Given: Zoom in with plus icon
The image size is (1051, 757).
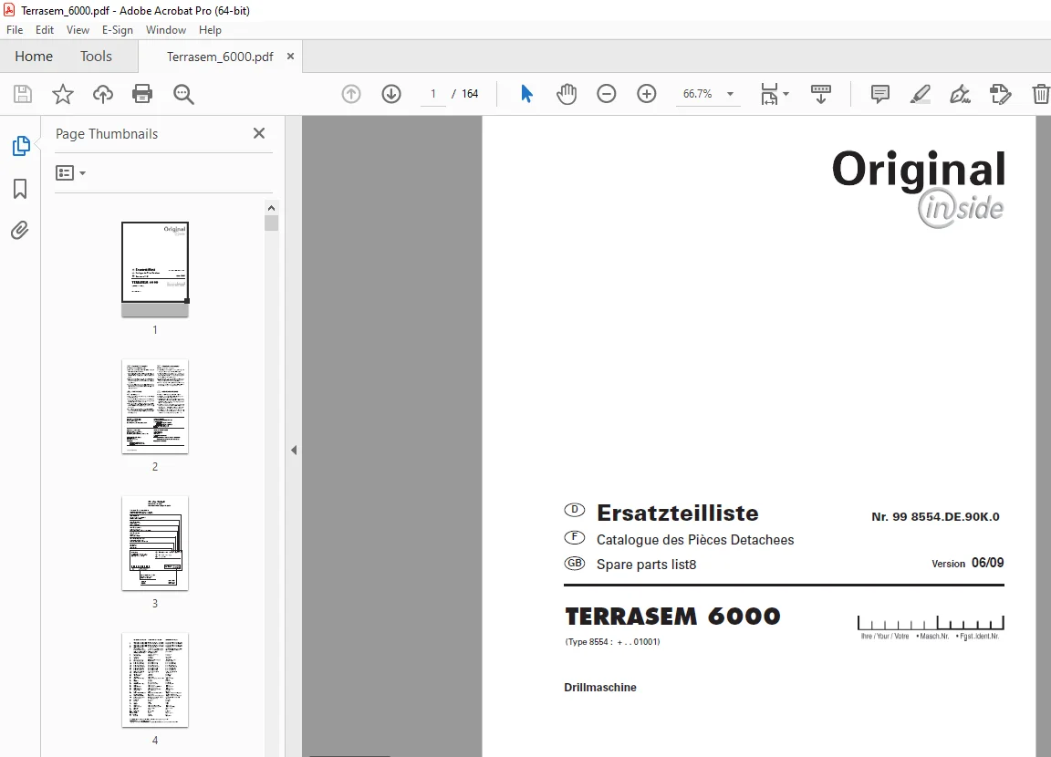Looking at the screenshot, I should tap(647, 94).
